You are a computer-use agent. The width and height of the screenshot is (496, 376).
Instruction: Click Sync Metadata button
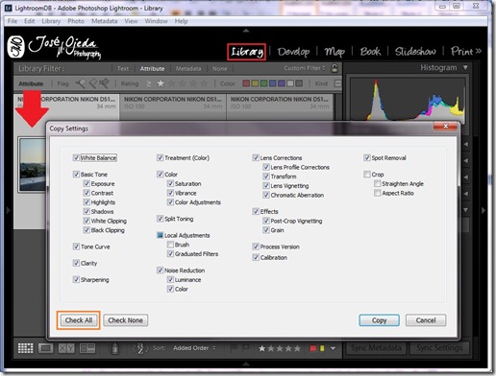point(376,348)
